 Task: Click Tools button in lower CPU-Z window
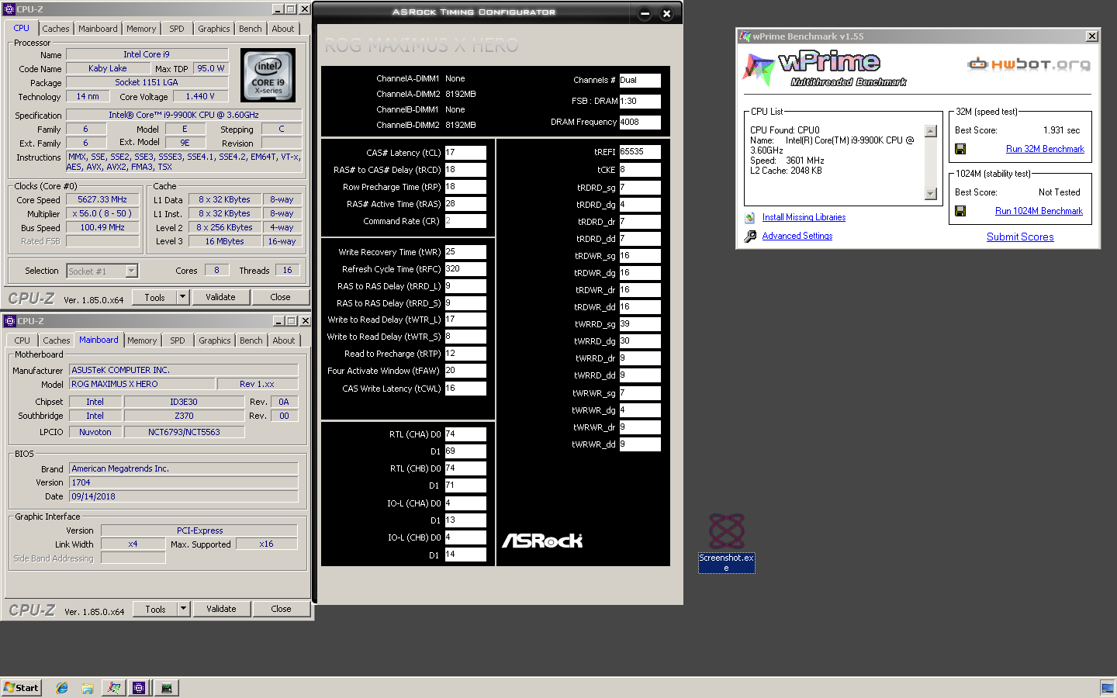156,609
